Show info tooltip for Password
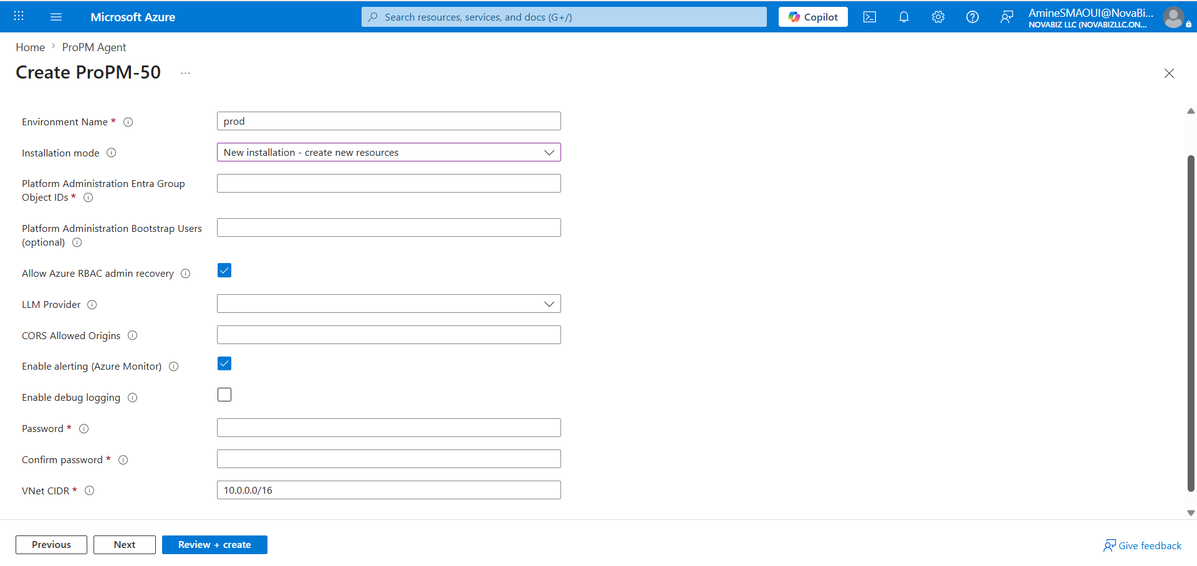Viewport: 1197px width, 566px height. click(84, 429)
